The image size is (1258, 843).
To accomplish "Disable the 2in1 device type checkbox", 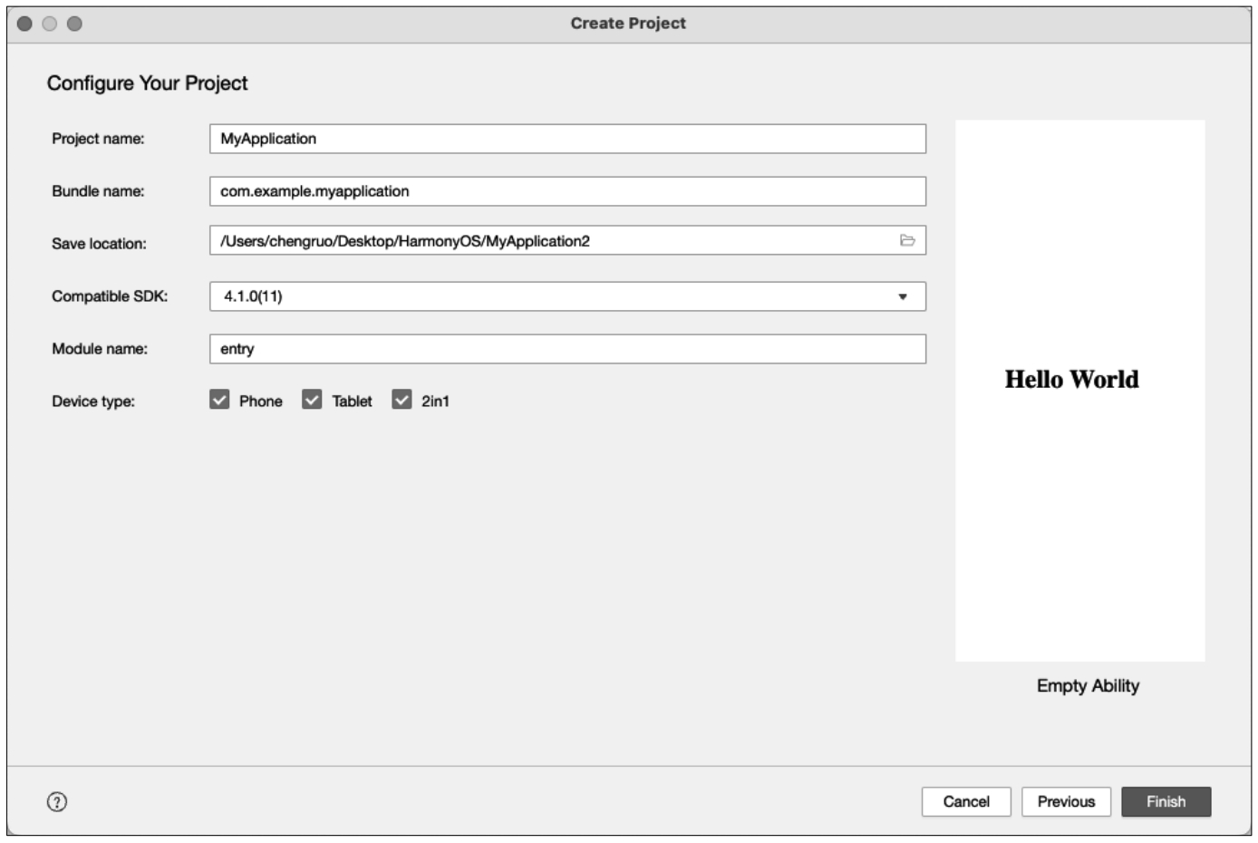I will tap(402, 400).
